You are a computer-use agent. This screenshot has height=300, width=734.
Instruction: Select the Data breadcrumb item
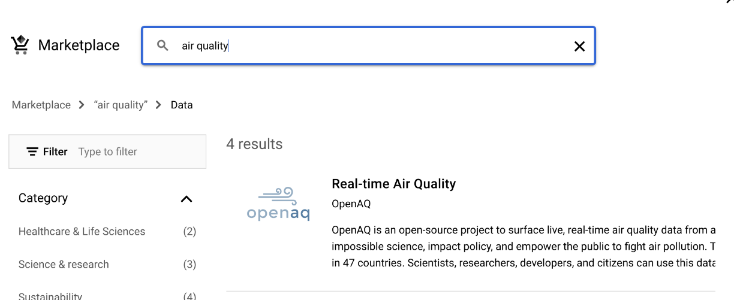pyautogui.click(x=182, y=105)
